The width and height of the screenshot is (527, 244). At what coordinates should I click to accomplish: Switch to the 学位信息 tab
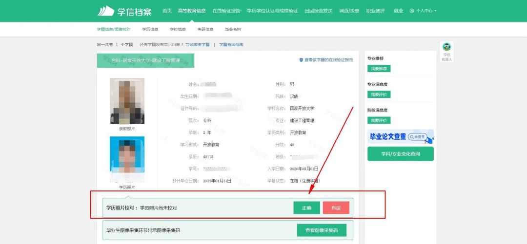pyautogui.click(x=178, y=30)
